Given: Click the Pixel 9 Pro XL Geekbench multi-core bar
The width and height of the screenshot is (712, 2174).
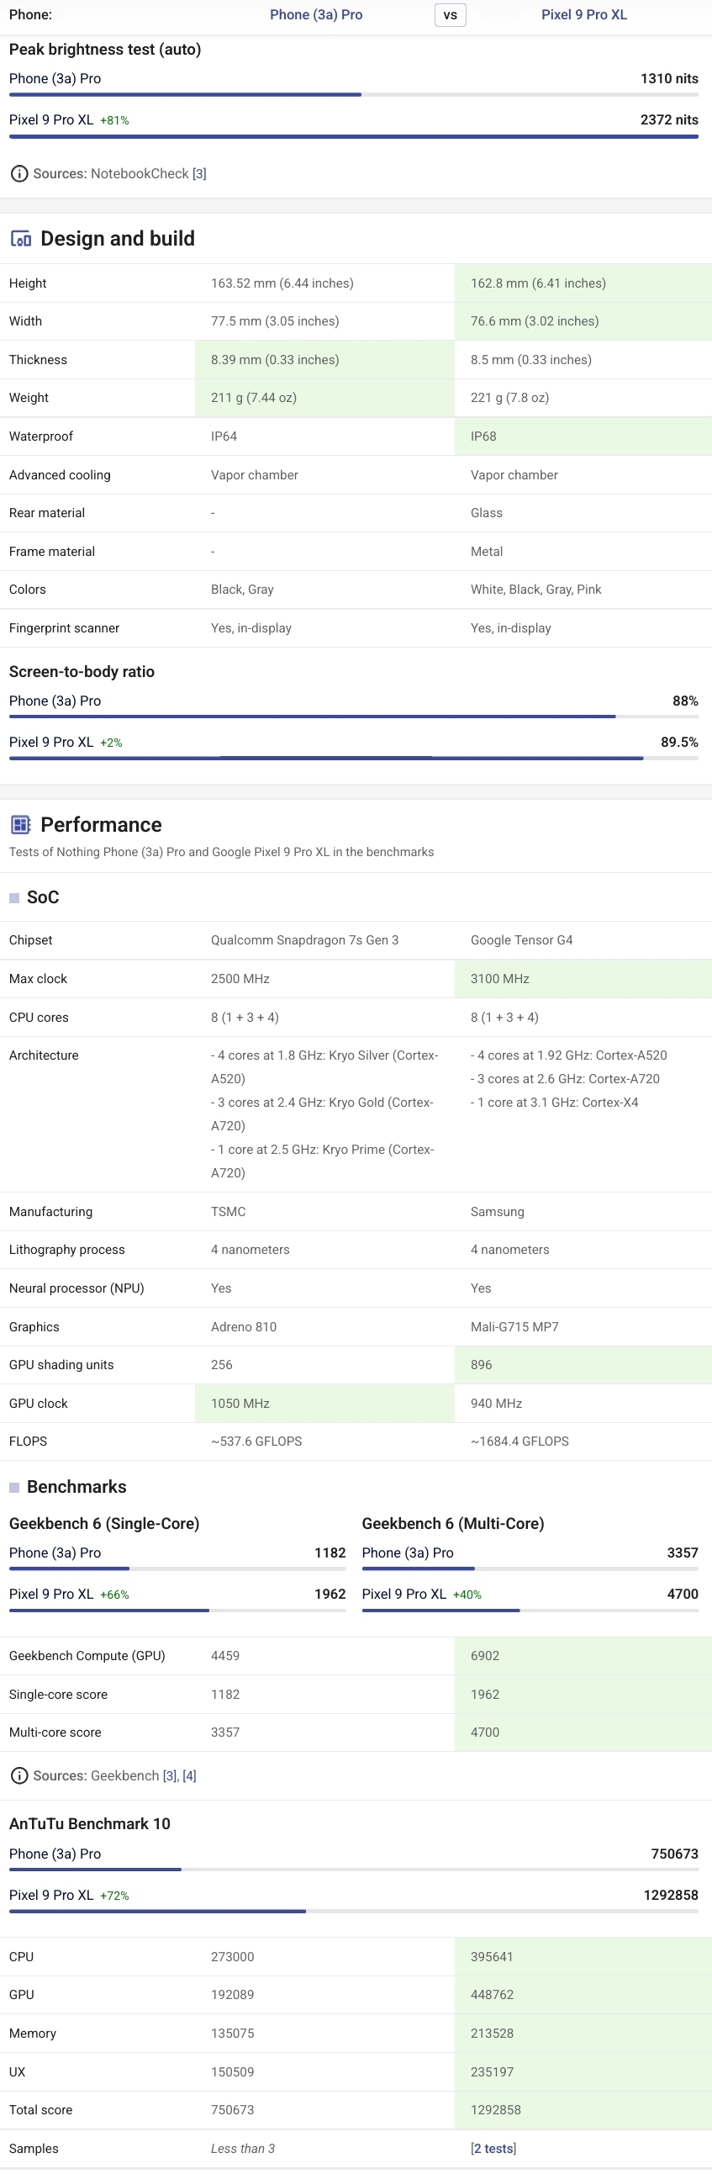Looking at the screenshot, I should [530, 1611].
